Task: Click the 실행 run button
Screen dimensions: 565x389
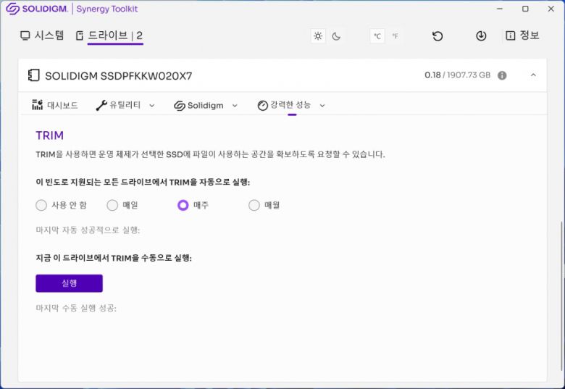Action: pyautogui.click(x=70, y=283)
